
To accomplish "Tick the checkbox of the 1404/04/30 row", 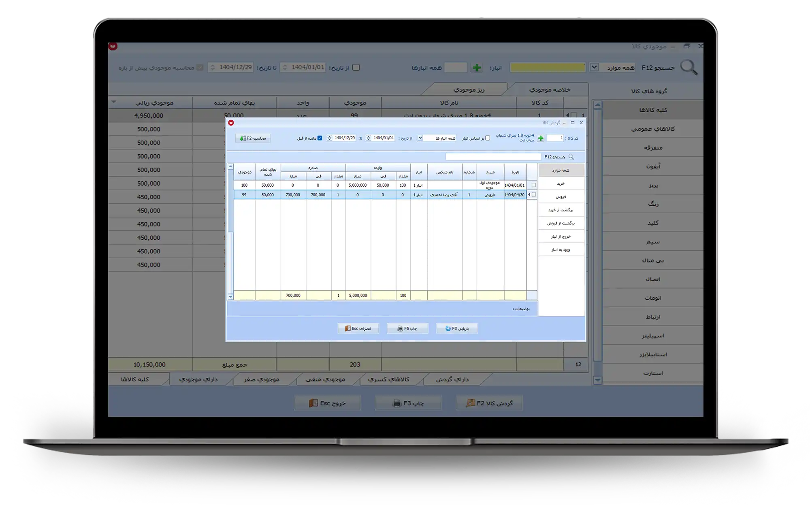I will pos(534,195).
